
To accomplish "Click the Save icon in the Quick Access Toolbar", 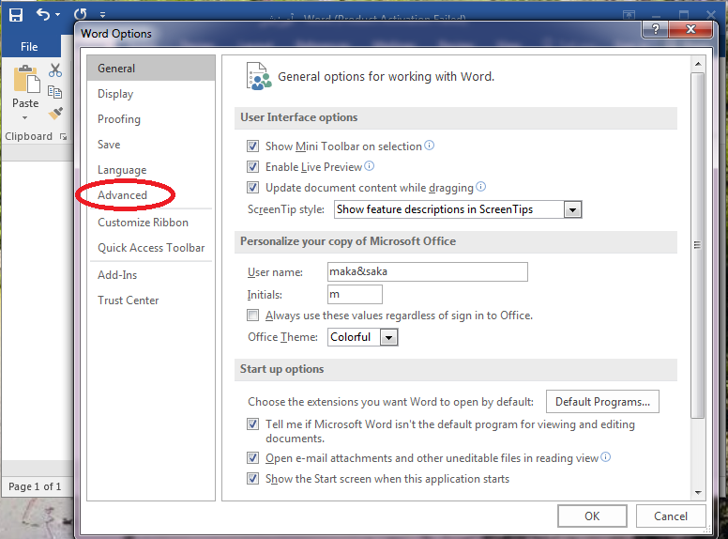I will pos(16,15).
